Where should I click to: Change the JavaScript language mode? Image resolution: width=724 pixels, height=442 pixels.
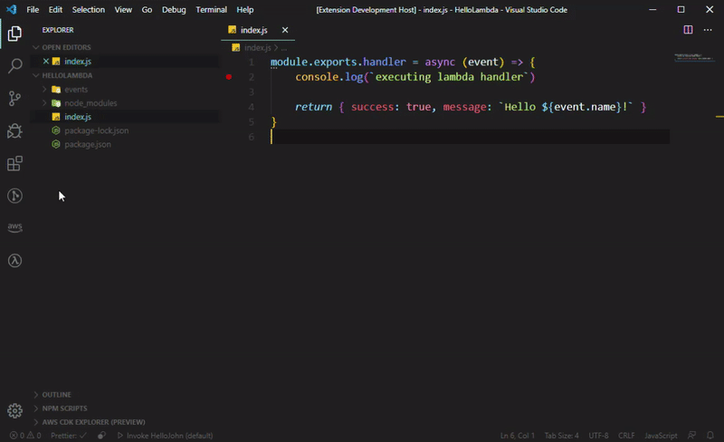661,436
